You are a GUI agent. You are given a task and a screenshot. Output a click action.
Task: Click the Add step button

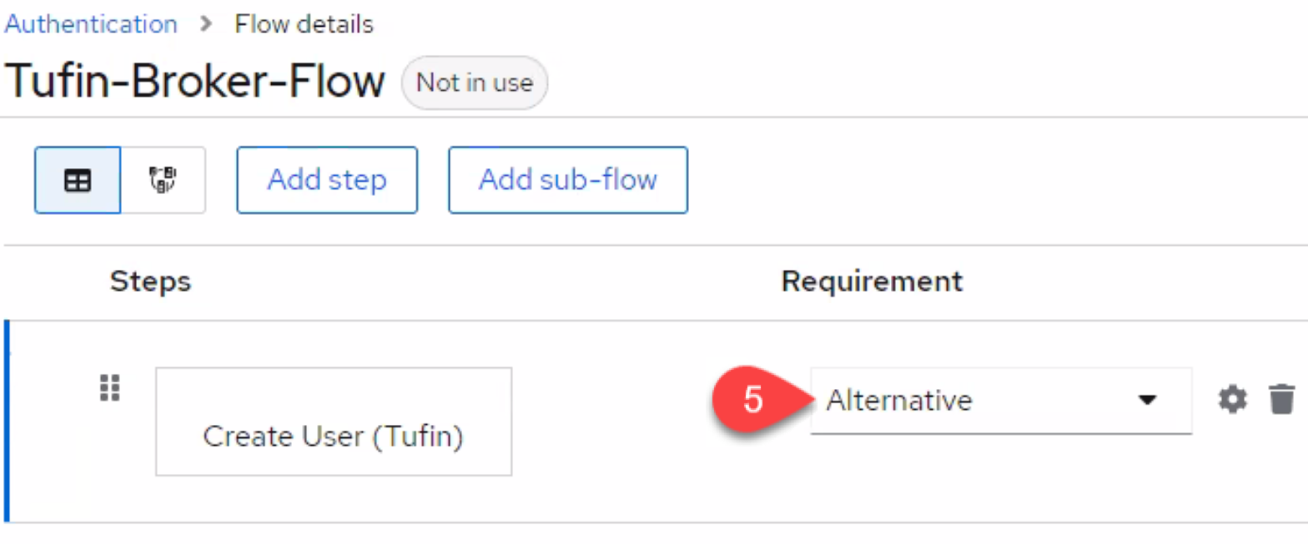click(326, 180)
